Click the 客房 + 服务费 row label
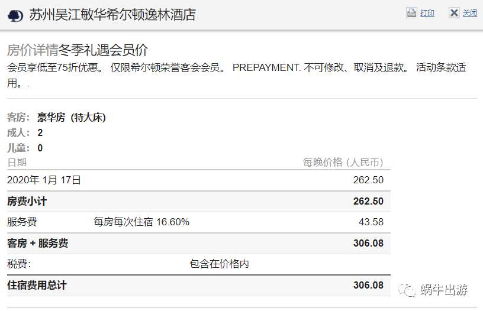The image size is (483, 311). (37, 243)
